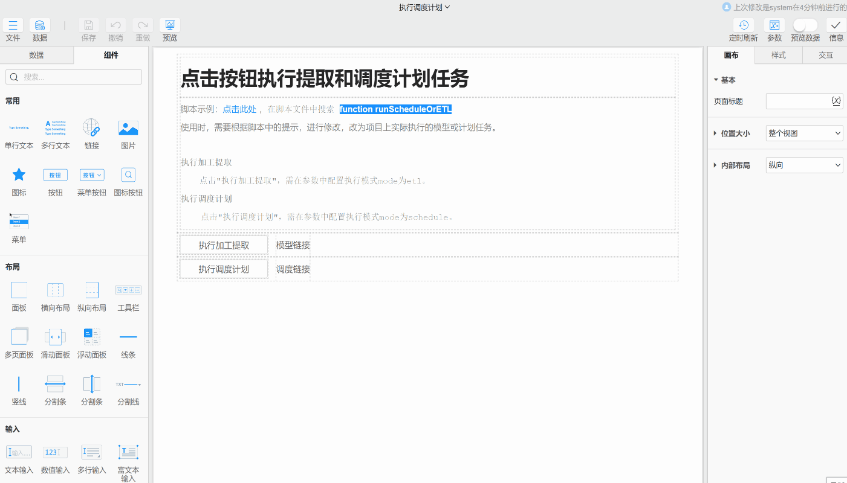Click the 定时刷新 timed refresh icon
The width and height of the screenshot is (847, 483).
pyautogui.click(x=743, y=25)
